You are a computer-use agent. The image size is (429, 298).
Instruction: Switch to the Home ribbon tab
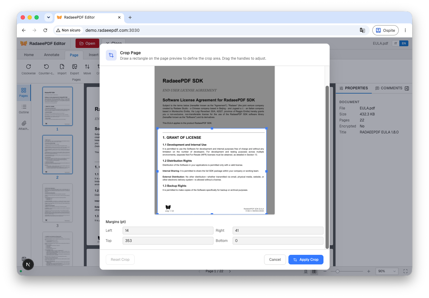tap(29, 55)
